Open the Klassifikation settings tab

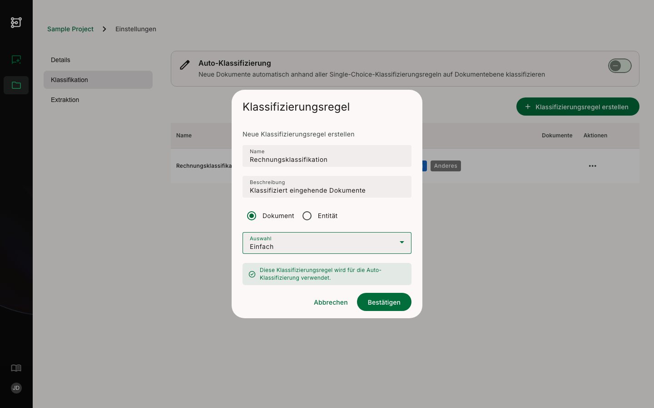(x=98, y=80)
